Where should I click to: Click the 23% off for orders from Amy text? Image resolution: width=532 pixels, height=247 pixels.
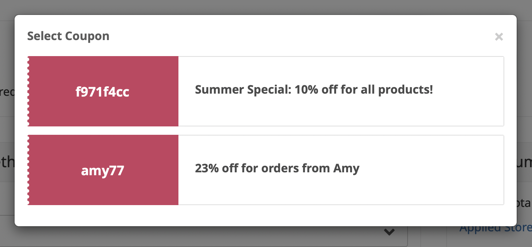click(277, 168)
